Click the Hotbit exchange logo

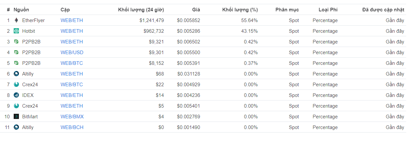(x=16, y=31)
